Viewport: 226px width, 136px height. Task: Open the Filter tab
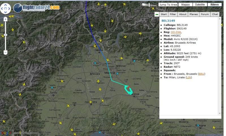tap(173, 14)
